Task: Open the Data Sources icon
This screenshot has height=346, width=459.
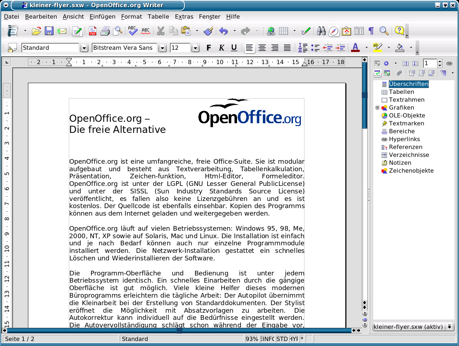Action: (359, 31)
